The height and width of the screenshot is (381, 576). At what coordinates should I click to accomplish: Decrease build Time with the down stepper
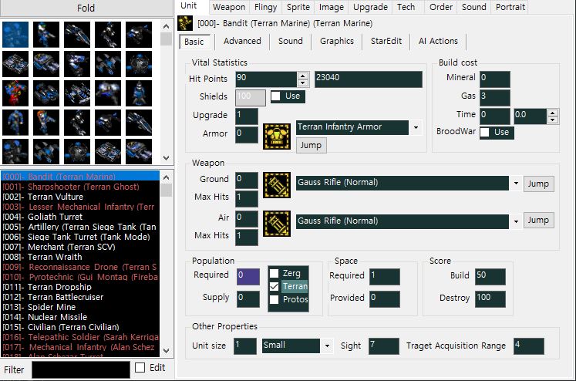click(x=553, y=120)
